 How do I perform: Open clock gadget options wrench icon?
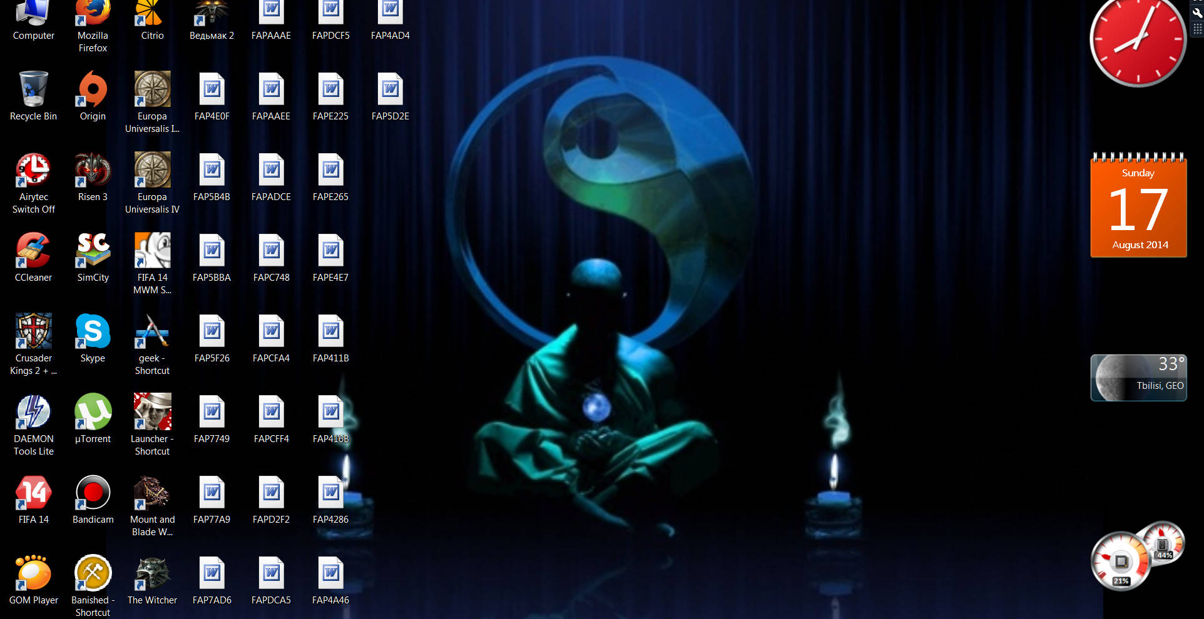[1197, 14]
